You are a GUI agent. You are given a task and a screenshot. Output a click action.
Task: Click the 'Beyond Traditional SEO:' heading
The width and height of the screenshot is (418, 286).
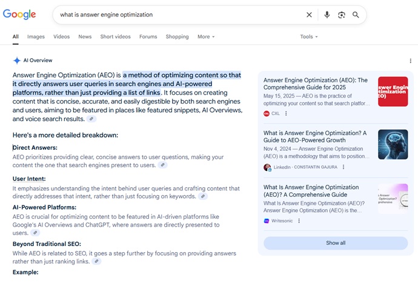(x=47, y=244)
